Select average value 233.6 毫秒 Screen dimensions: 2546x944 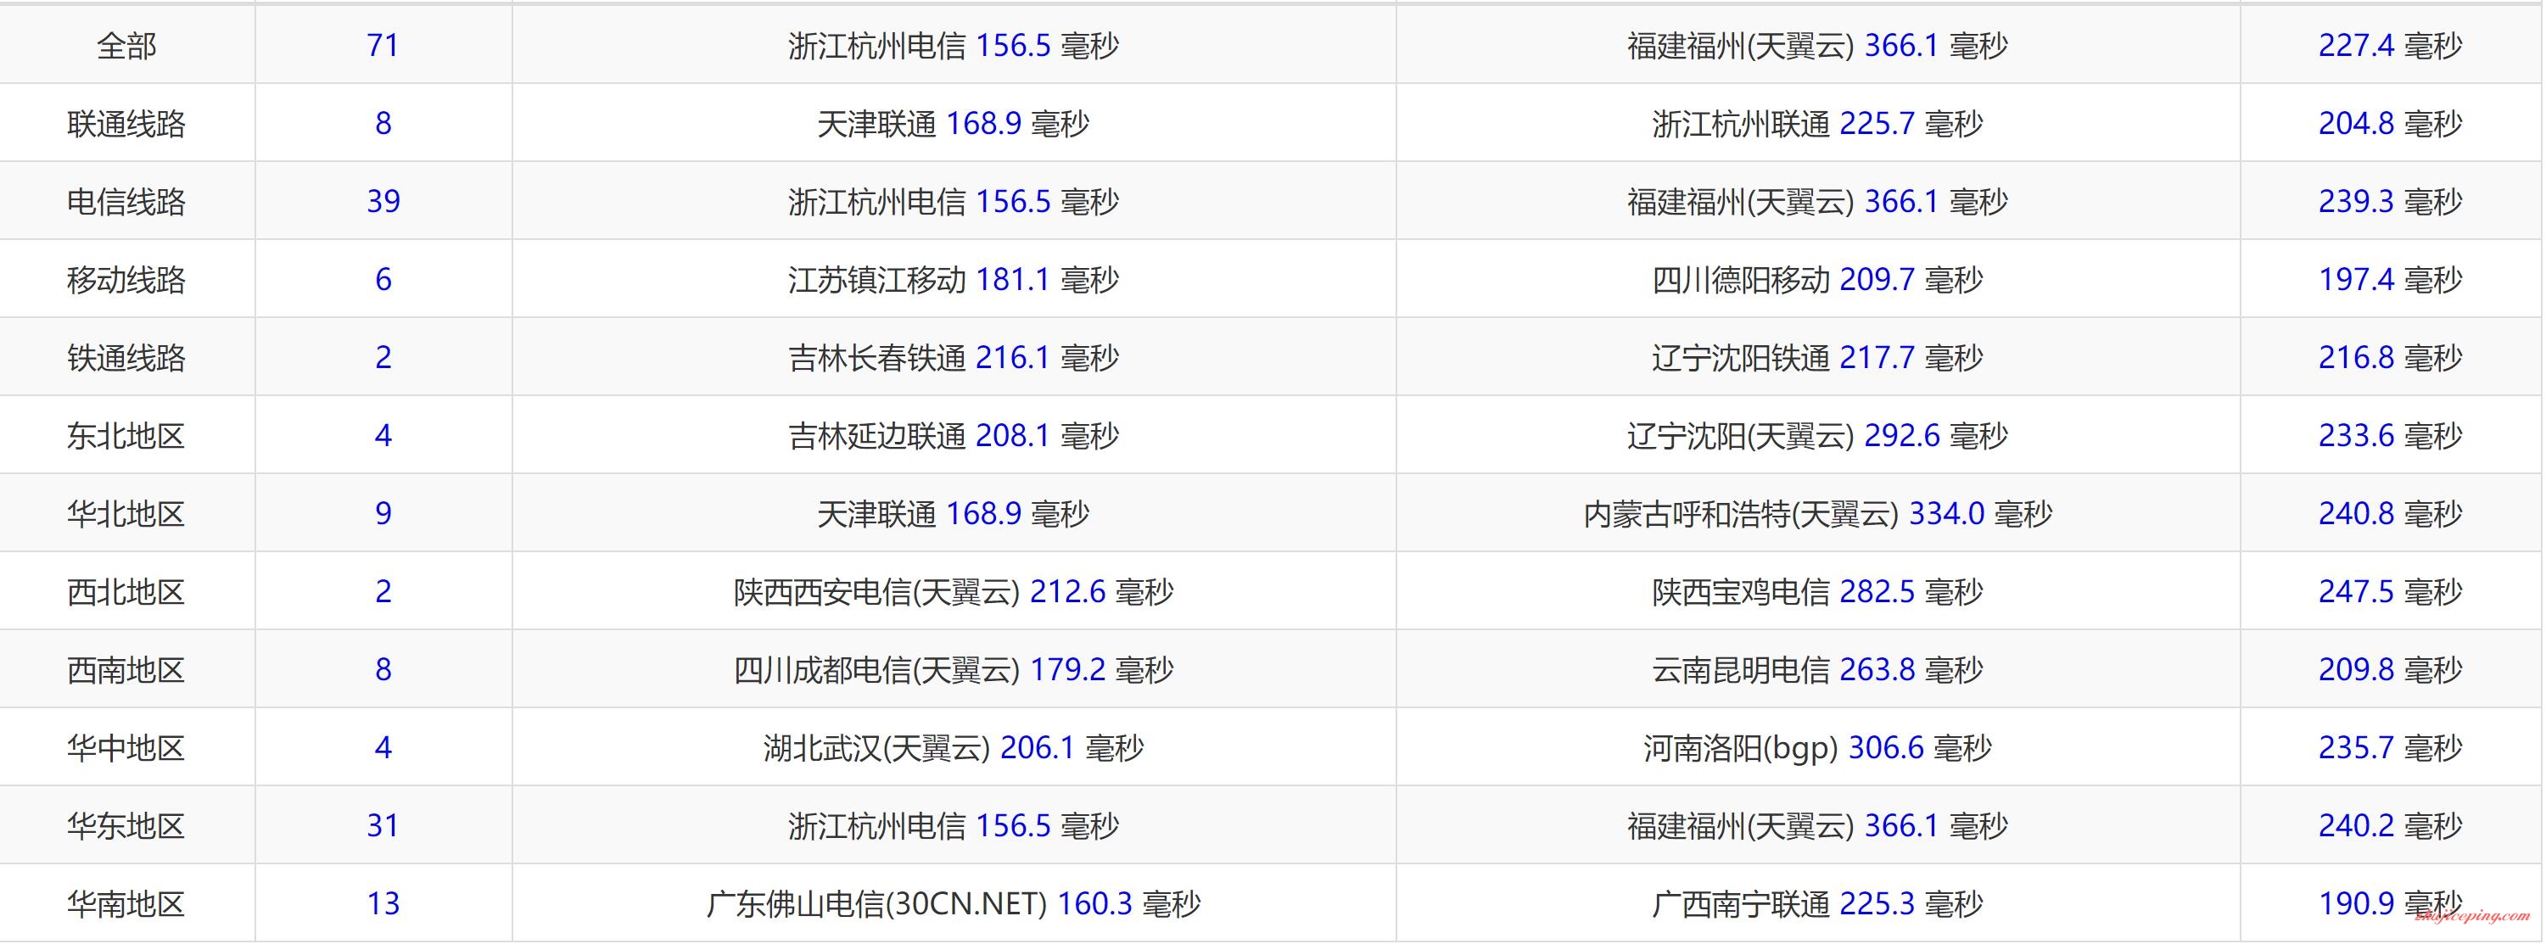[2390, 436]
